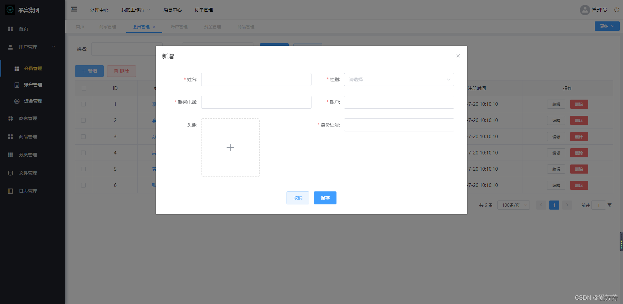Open 处理中心 in top navigation
Image resolution: width=623 pixels, height=304 pixels.
pos(99,10)
